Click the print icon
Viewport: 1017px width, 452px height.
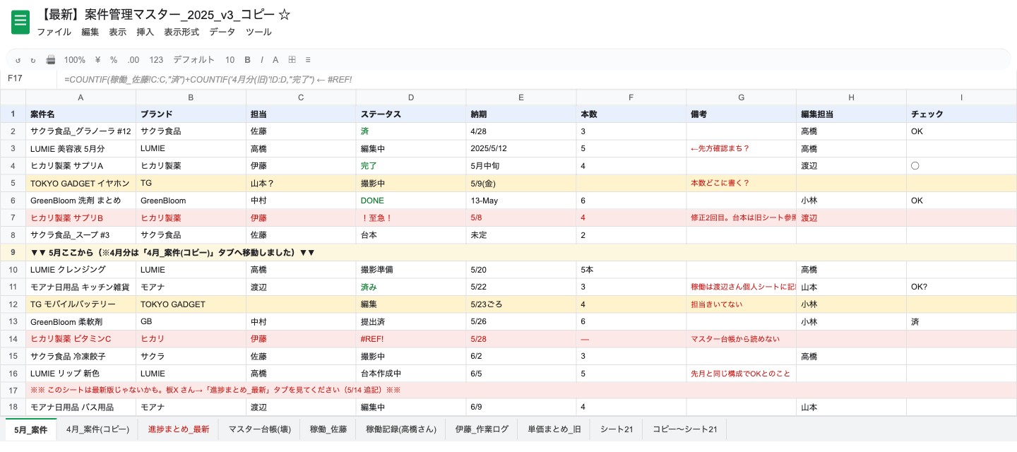(50, 60)
